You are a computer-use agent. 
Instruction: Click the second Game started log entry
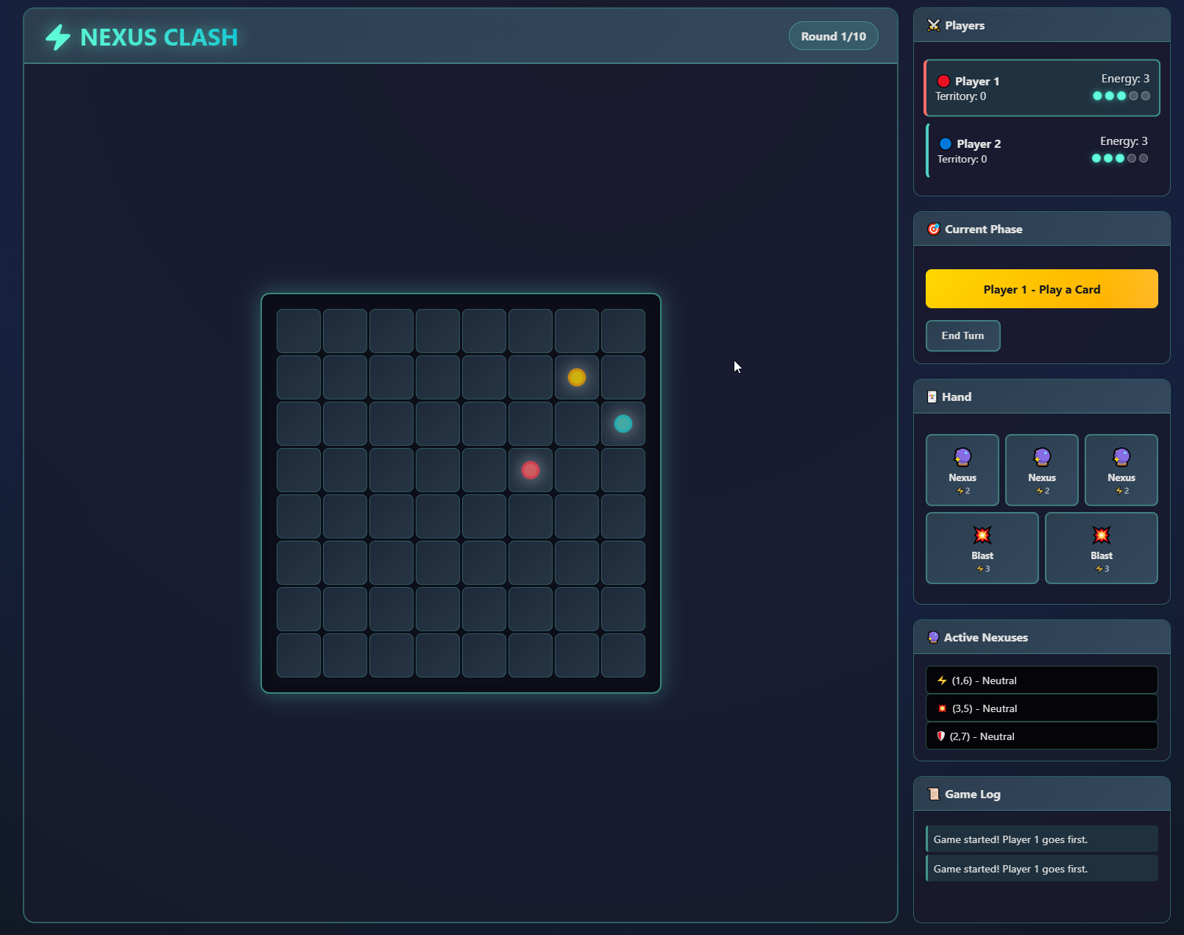1042,869
